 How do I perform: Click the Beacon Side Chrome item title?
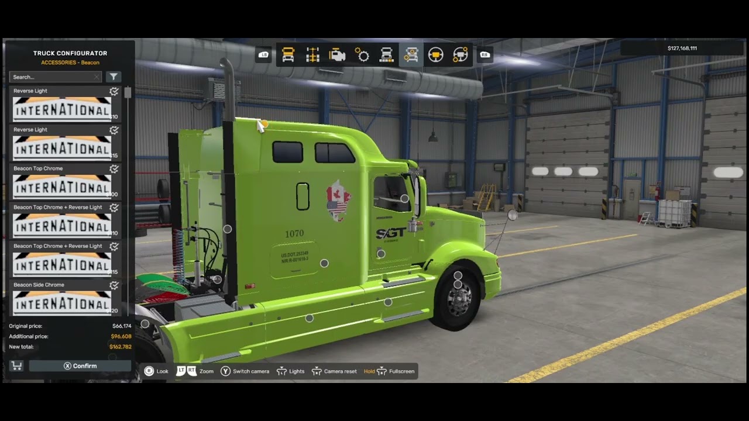click(x=39, y=285)
